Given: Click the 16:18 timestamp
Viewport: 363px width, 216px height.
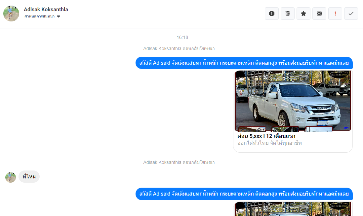Looking at the screenshot, I should (x=182, y=37).
